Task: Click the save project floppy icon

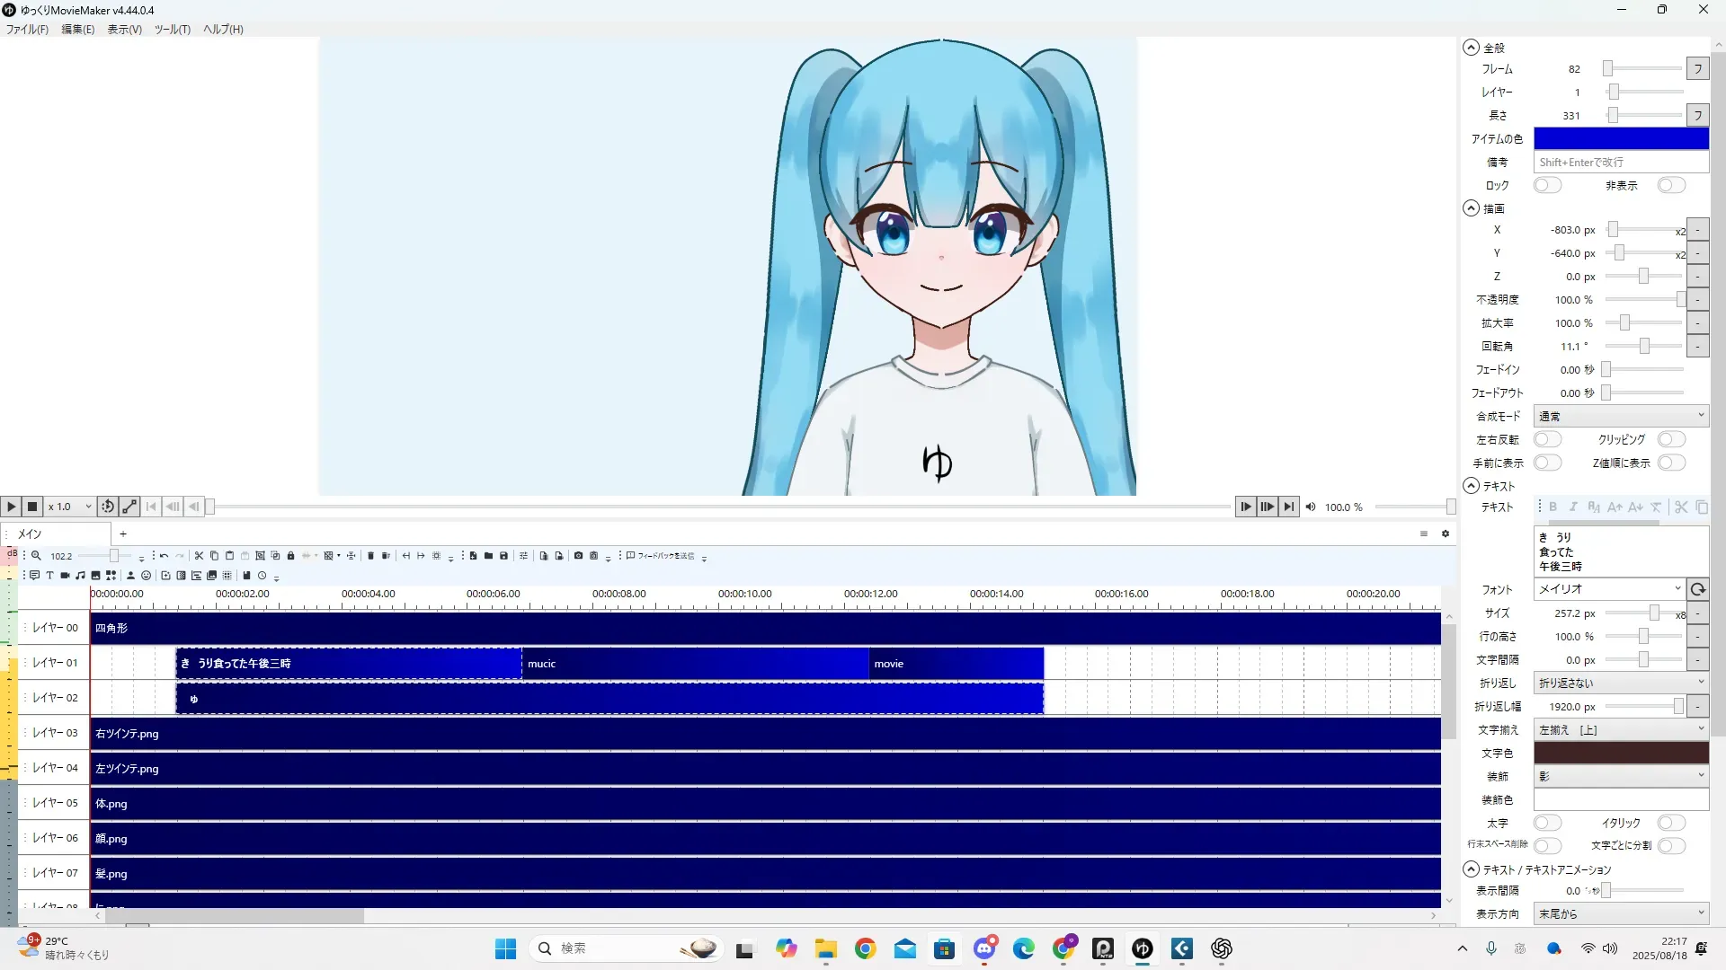Action: [x=503, y=556]
